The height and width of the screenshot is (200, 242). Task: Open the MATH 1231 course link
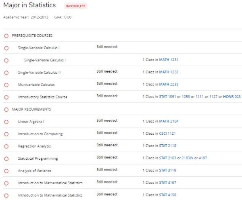tap(169, 60)
